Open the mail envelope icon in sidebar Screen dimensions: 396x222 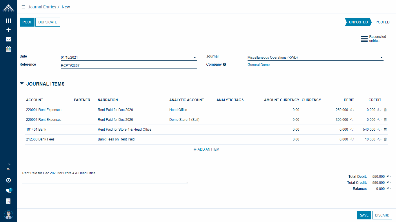[x=8, y=39]
